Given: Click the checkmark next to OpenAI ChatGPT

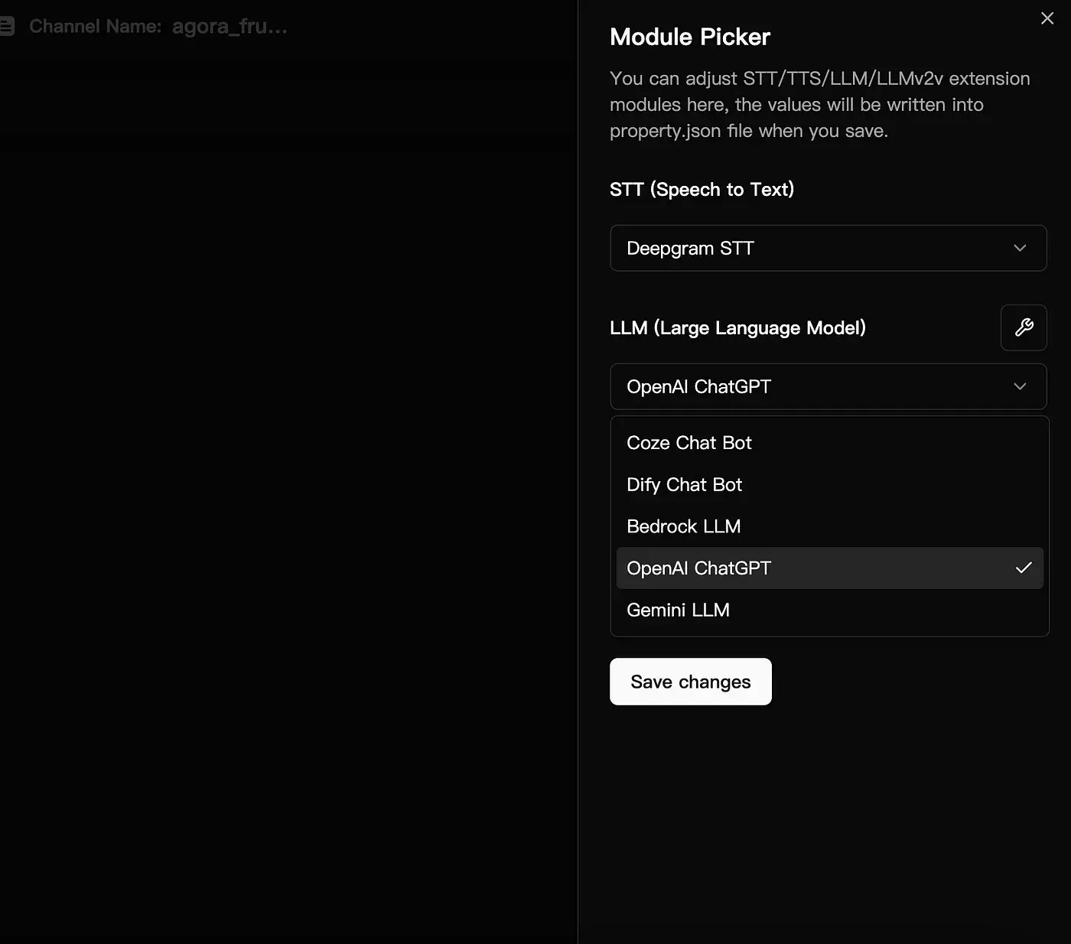Looking at the screenshot, I should click(1024, 568).
